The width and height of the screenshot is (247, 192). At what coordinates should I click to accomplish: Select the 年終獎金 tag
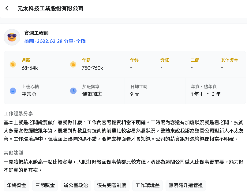pos(17,185)
